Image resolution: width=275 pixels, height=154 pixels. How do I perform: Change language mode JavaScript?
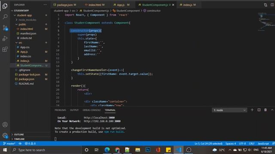click(263, 144)
